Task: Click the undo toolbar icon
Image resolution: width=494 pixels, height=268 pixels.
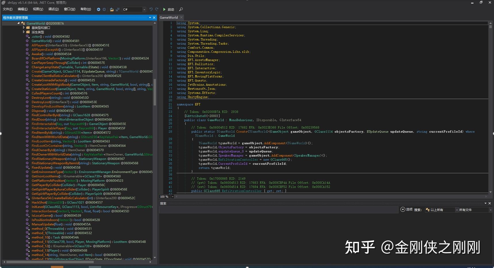Action: pyautogui.click(x=151, y=9)
